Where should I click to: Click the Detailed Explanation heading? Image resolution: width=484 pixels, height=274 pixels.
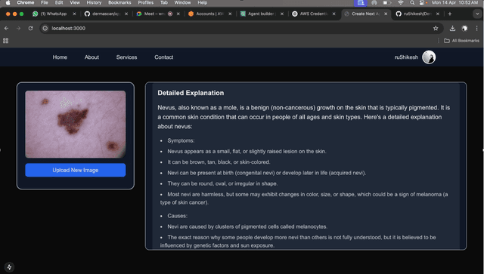[191, 93]
